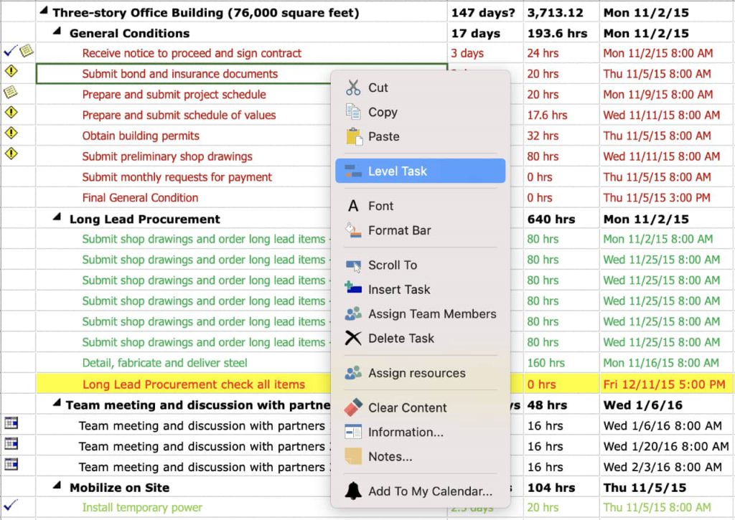The height and width of the screenshot is (520, 735).
Task: Click the Cut scissors icon
Action: (x=354, y=88)
